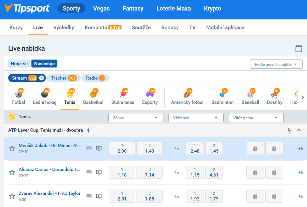
Task: Switch to the Sporty section
Action: [71, 9]
